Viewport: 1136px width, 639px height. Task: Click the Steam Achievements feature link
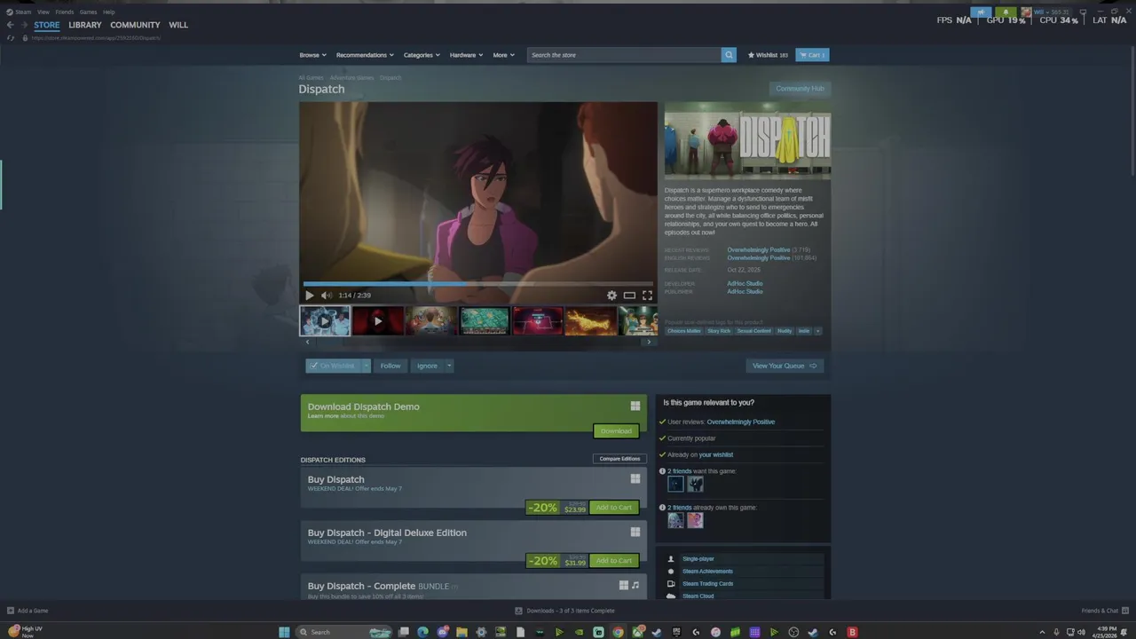[707, 572]
